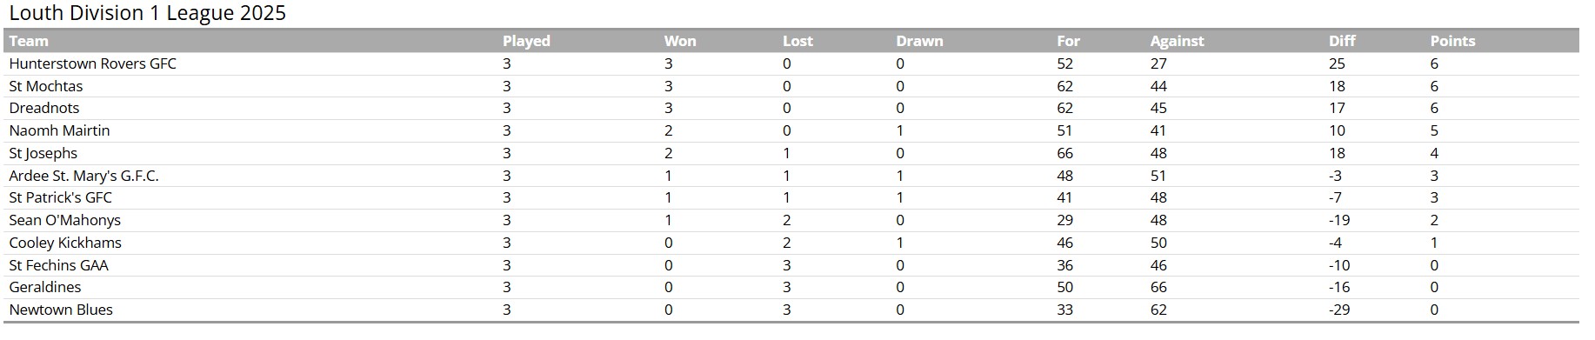Click the For column header

pos(1068,41)
